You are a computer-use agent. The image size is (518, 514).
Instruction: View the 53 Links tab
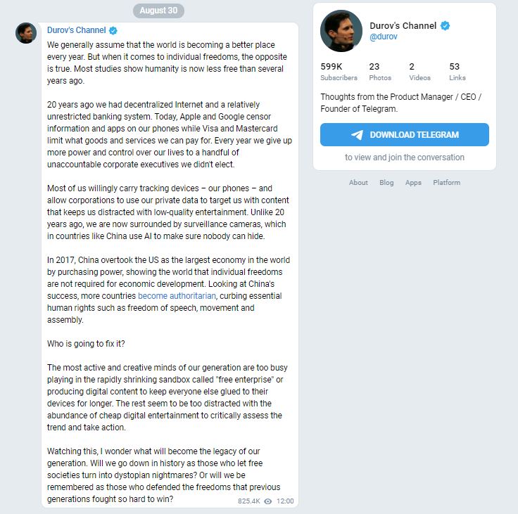(457, 72)
